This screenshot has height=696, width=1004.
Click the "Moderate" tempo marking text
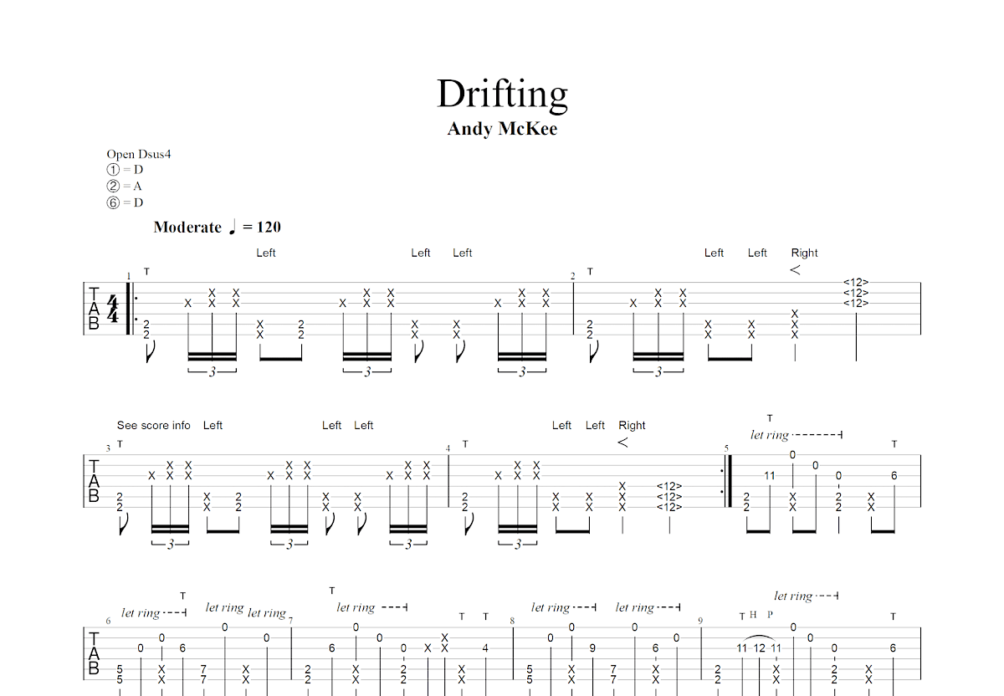[x=187, y=228]
